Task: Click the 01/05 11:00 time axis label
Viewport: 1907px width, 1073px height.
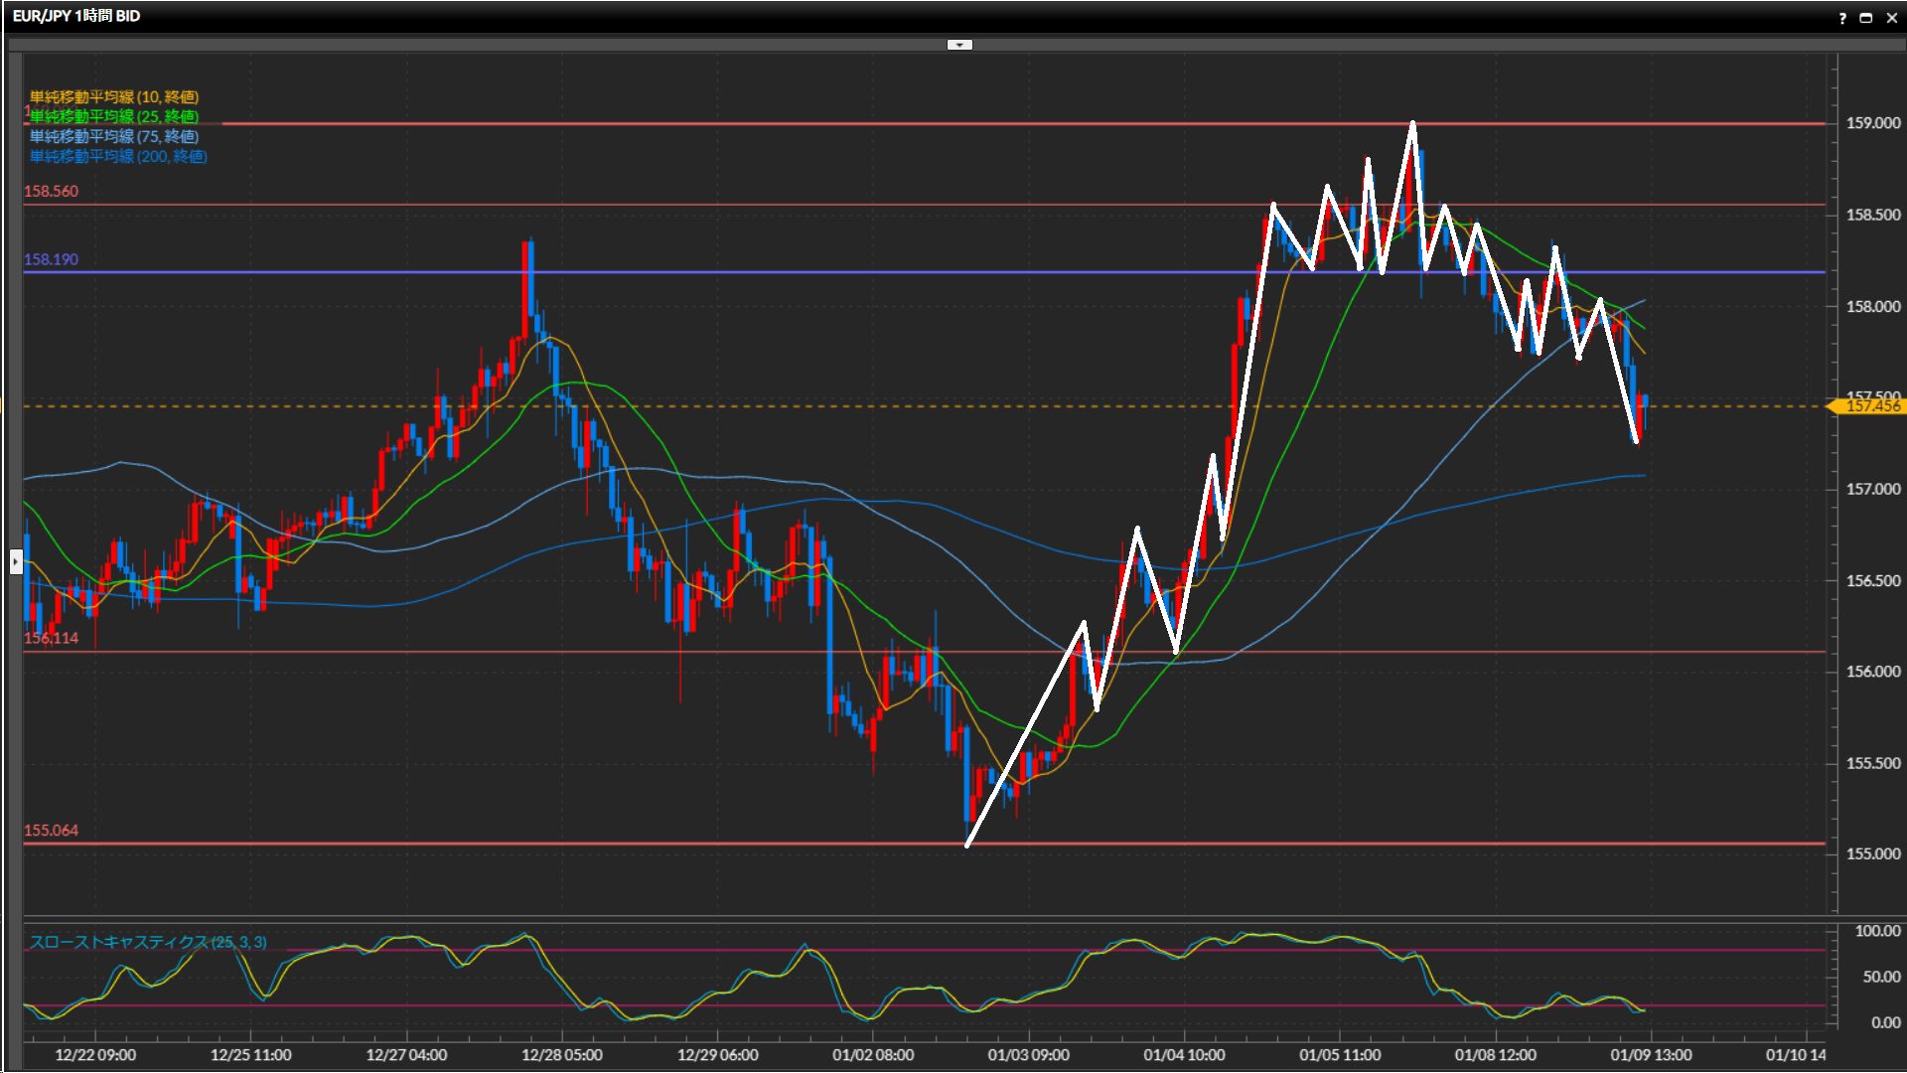Action: point(1339,1054)
